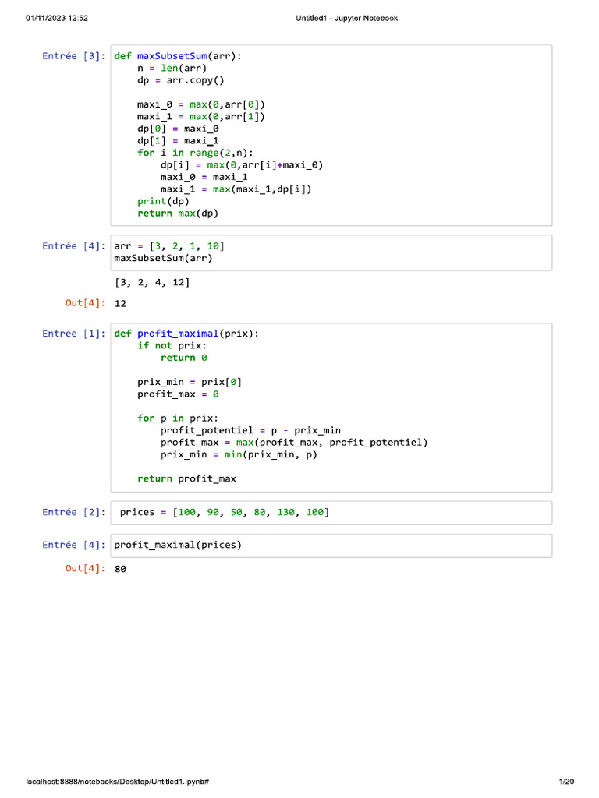Click the 'Entrée [2]:' prompt label
This screenshot has width=599, height=798.
(74, 512)
